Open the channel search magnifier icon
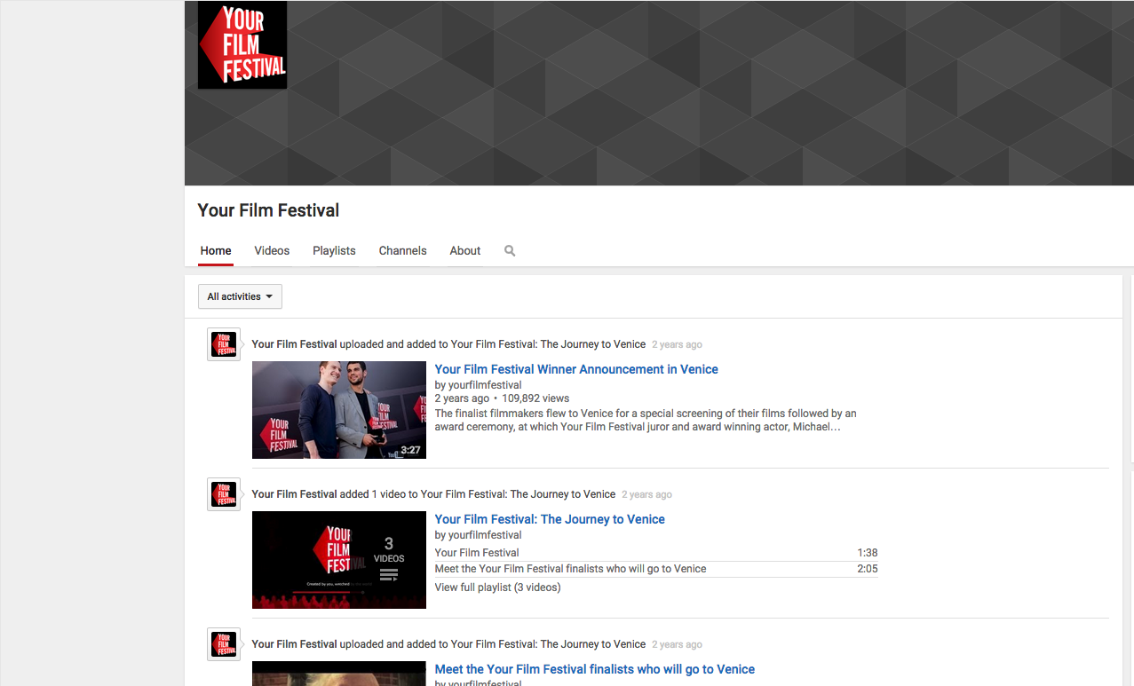Screen dimensions: 1134x686 (510, 251)
